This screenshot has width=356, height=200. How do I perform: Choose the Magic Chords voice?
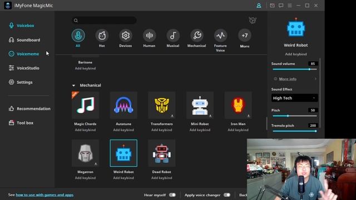(x=85, y=105)
